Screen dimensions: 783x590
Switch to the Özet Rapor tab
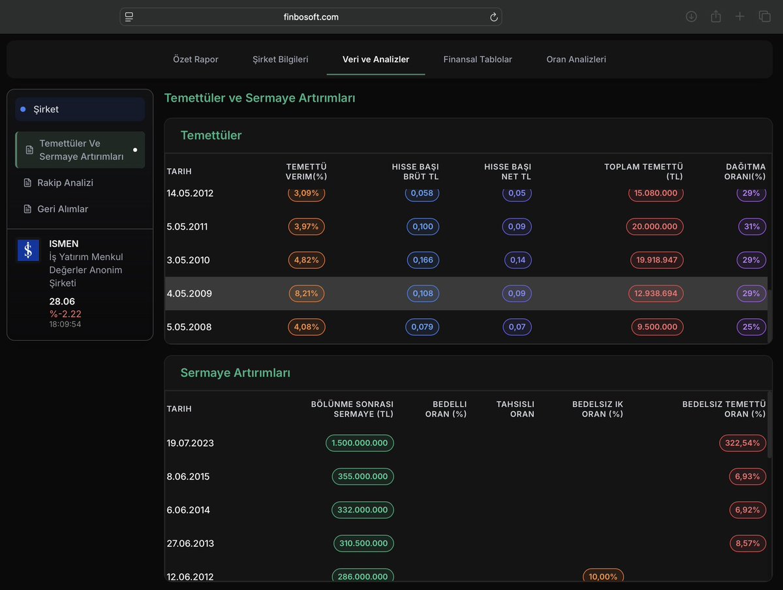click(196, 59)
